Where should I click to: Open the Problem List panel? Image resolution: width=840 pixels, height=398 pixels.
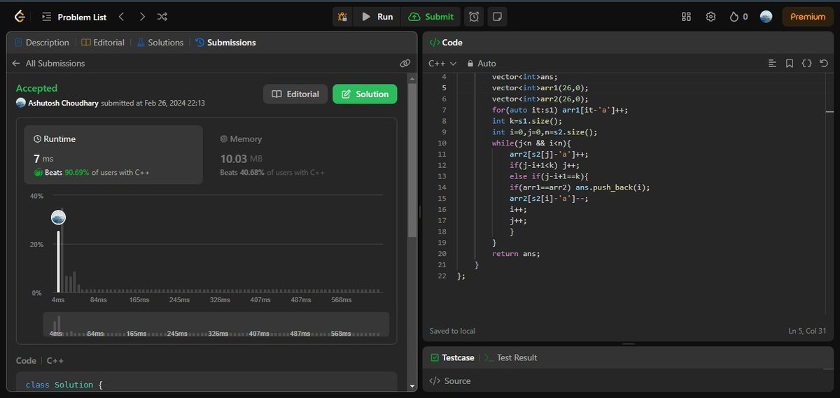73,16
